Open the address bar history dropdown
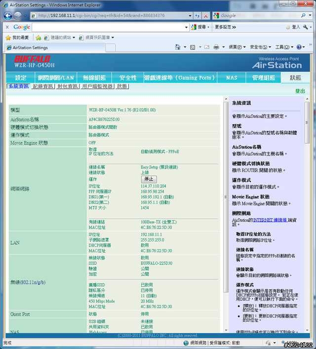Screen dimensions: 316x349 (190, 16)
